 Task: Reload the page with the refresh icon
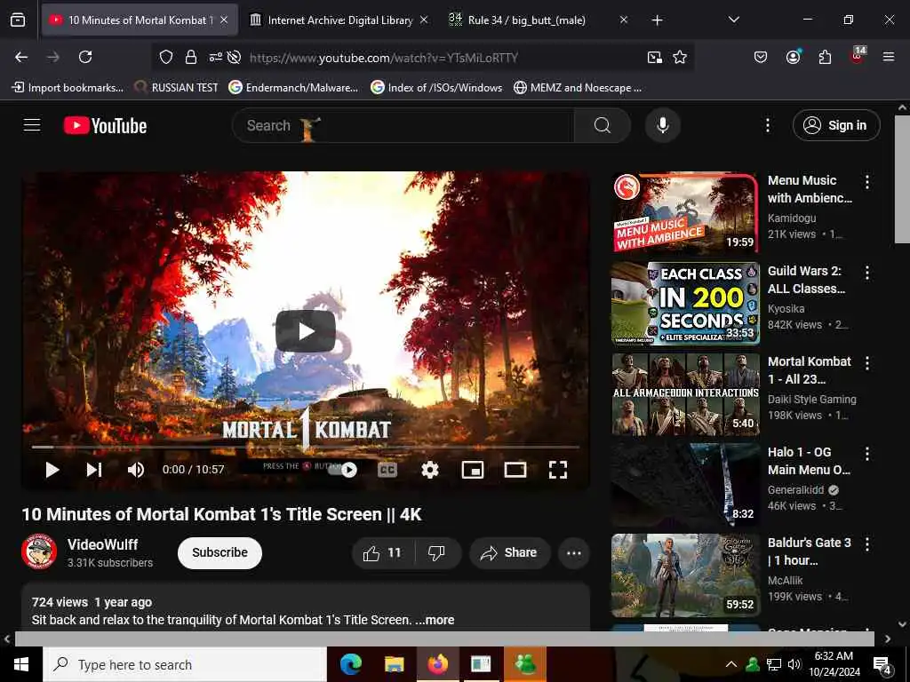[x=85, y=57]
